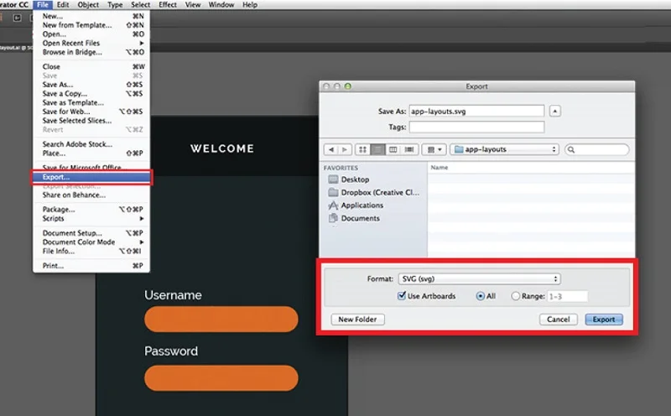671x416 pixels.
Task: Click the Cancel button
Action: point(559,320)
